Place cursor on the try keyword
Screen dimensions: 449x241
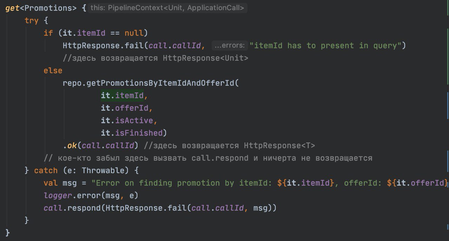point(31,20)
